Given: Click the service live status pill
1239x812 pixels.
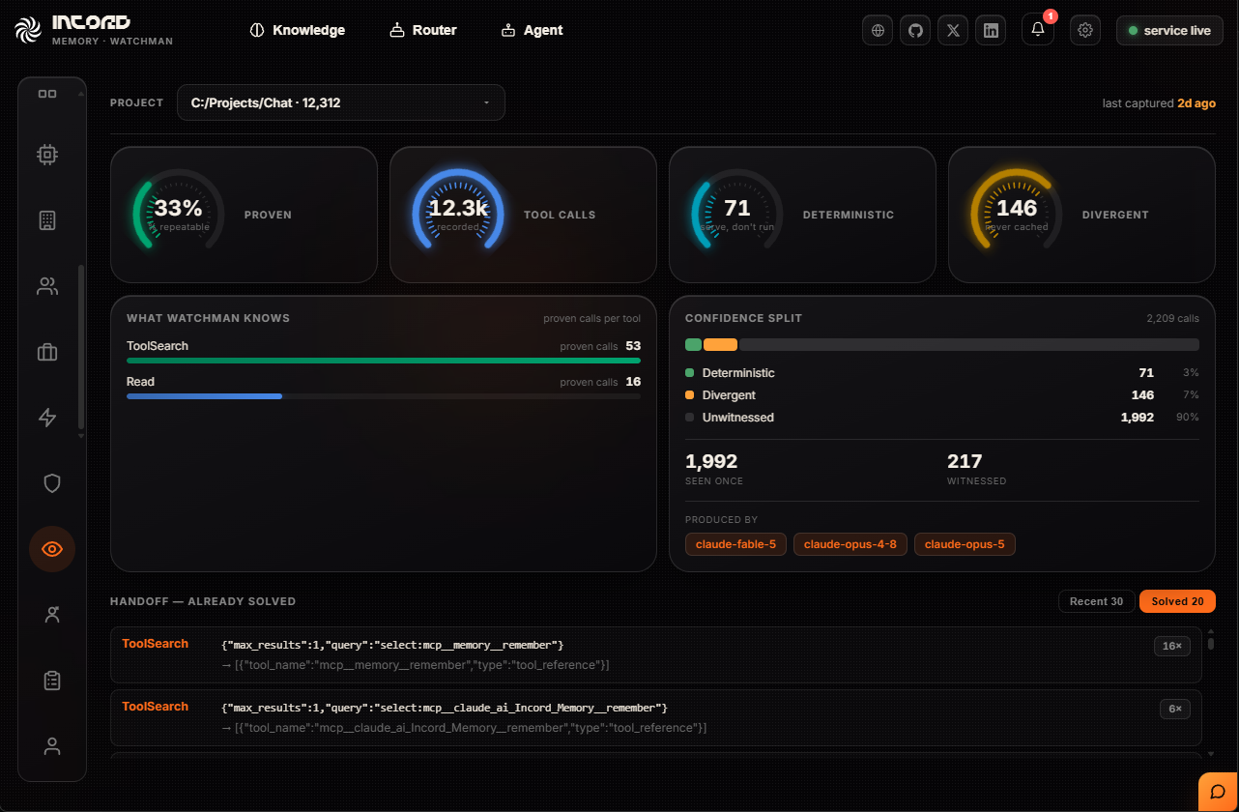Looking at the screenshot, I should pyautogui.click(x=1169, y=30).
